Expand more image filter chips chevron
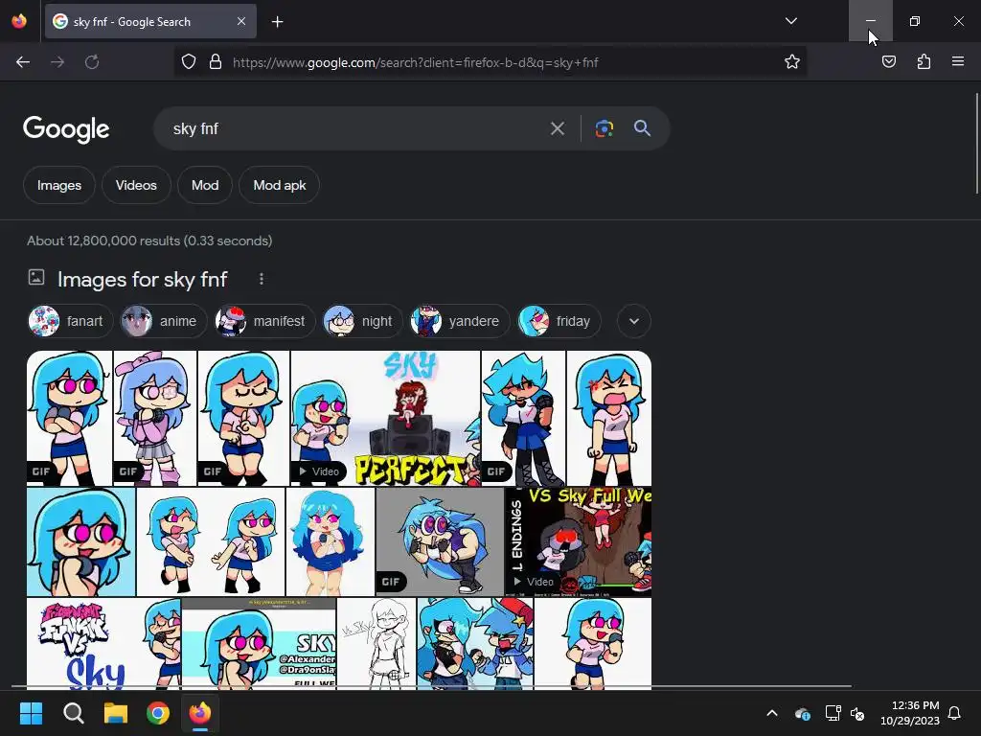This screenshot has height=736, width=981. [634, 321]
